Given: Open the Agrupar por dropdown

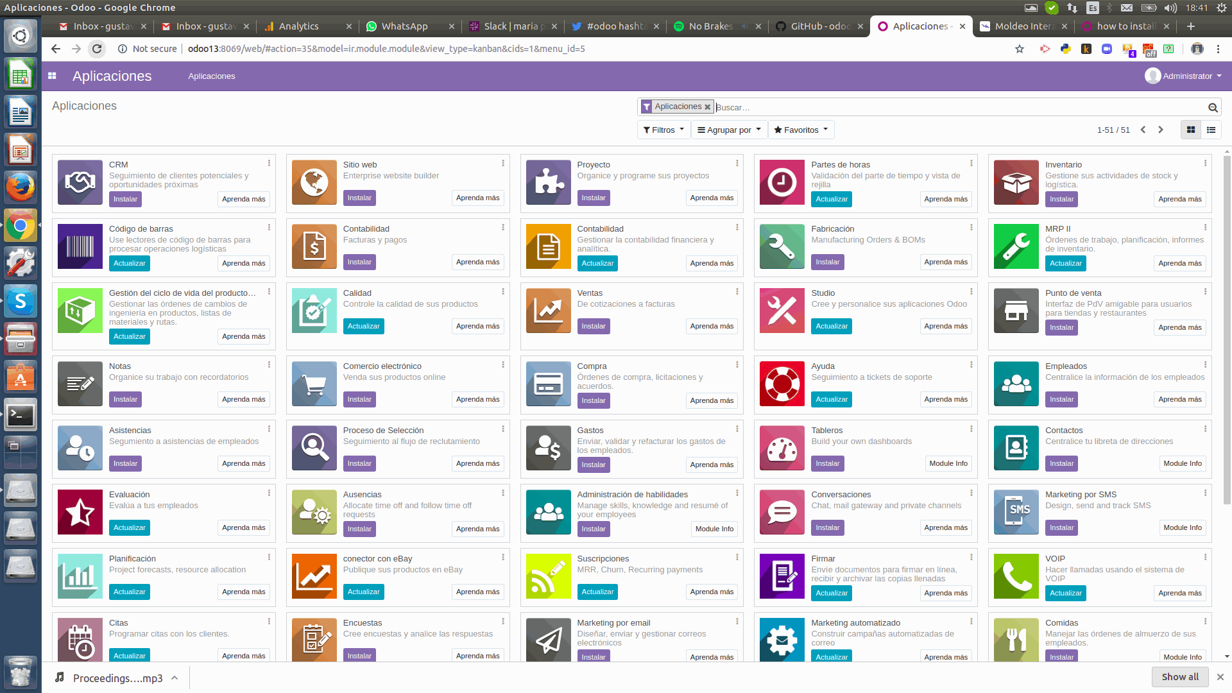Looking at the screenshot, I should pyautogui.click(x=730, y=130).
